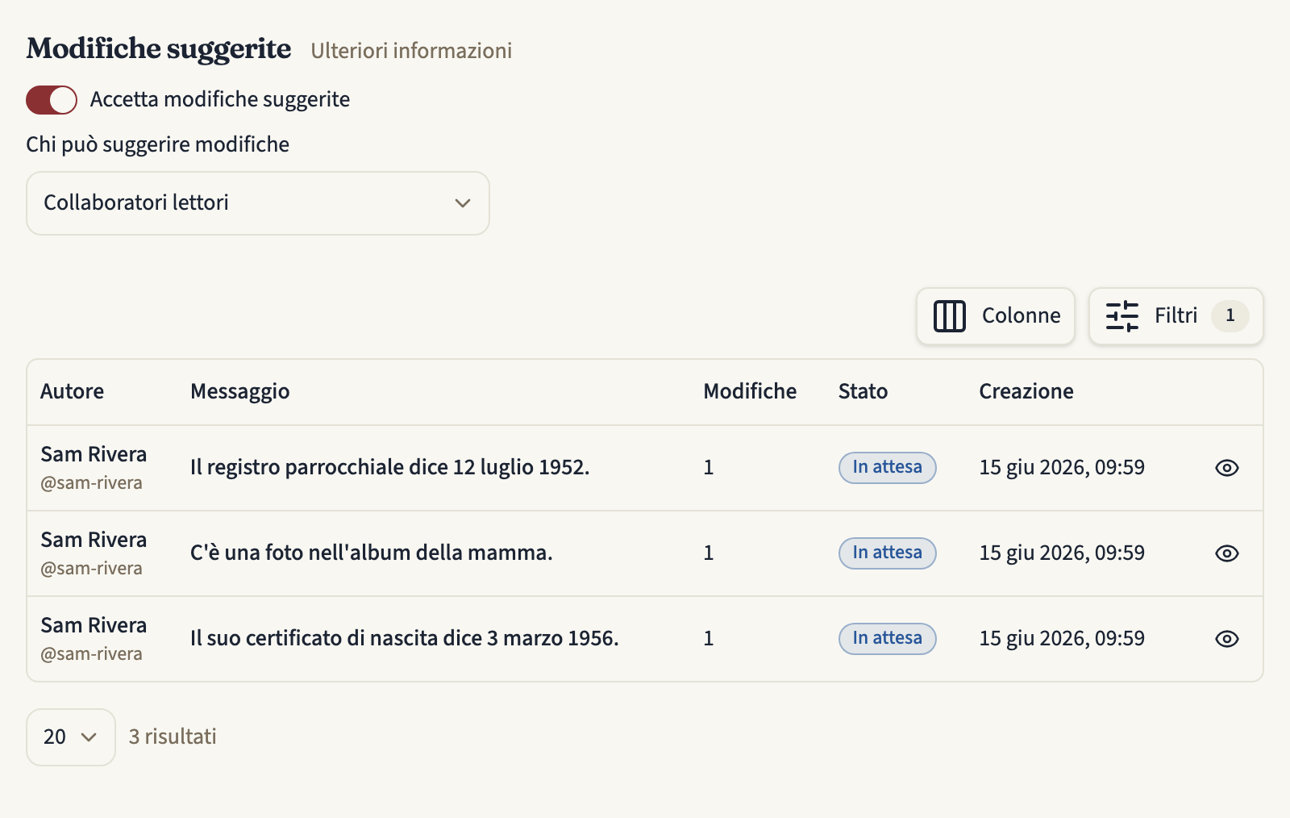
Task: Open the Colonne column chooser
Action: (x=996, y=316)
